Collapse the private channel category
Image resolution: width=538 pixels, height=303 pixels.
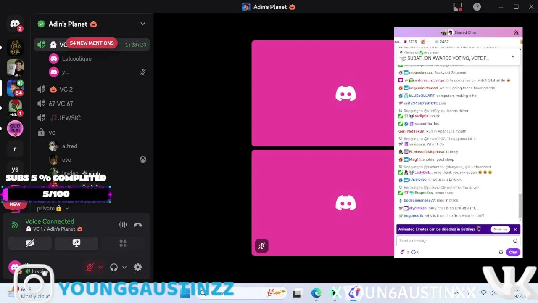[53, 208]
